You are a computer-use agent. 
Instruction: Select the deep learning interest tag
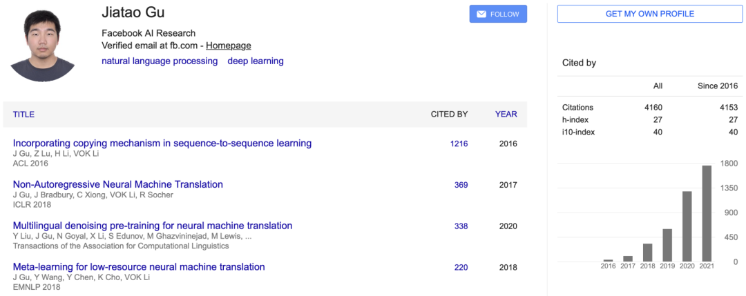pyautogui.click(x=256, y=61)
